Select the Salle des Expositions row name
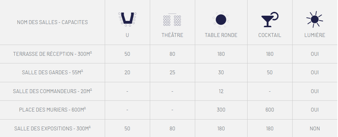This screenshot has width=338, height=137. [52, 128]
